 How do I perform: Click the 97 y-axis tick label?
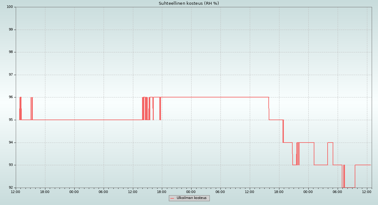coord(11,75)
